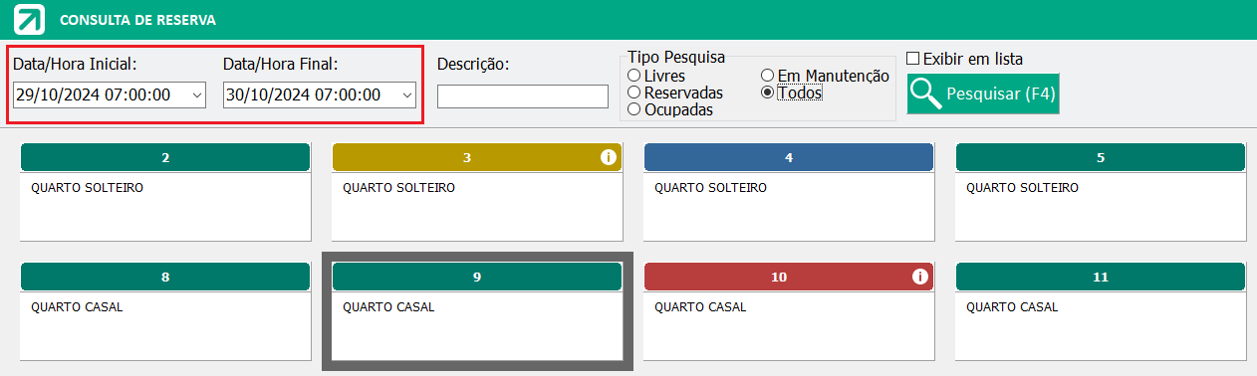The image size is (1257, 376).
Task: Click the magnifying glass search icon
Action: (926, 94)
